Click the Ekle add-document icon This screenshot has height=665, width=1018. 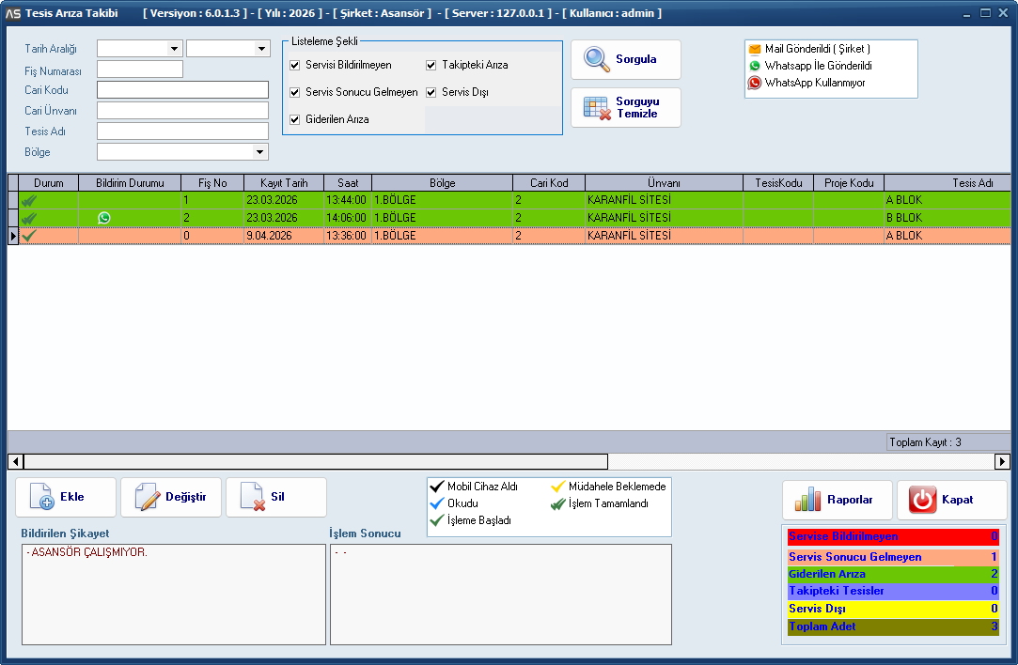(42, 498)
